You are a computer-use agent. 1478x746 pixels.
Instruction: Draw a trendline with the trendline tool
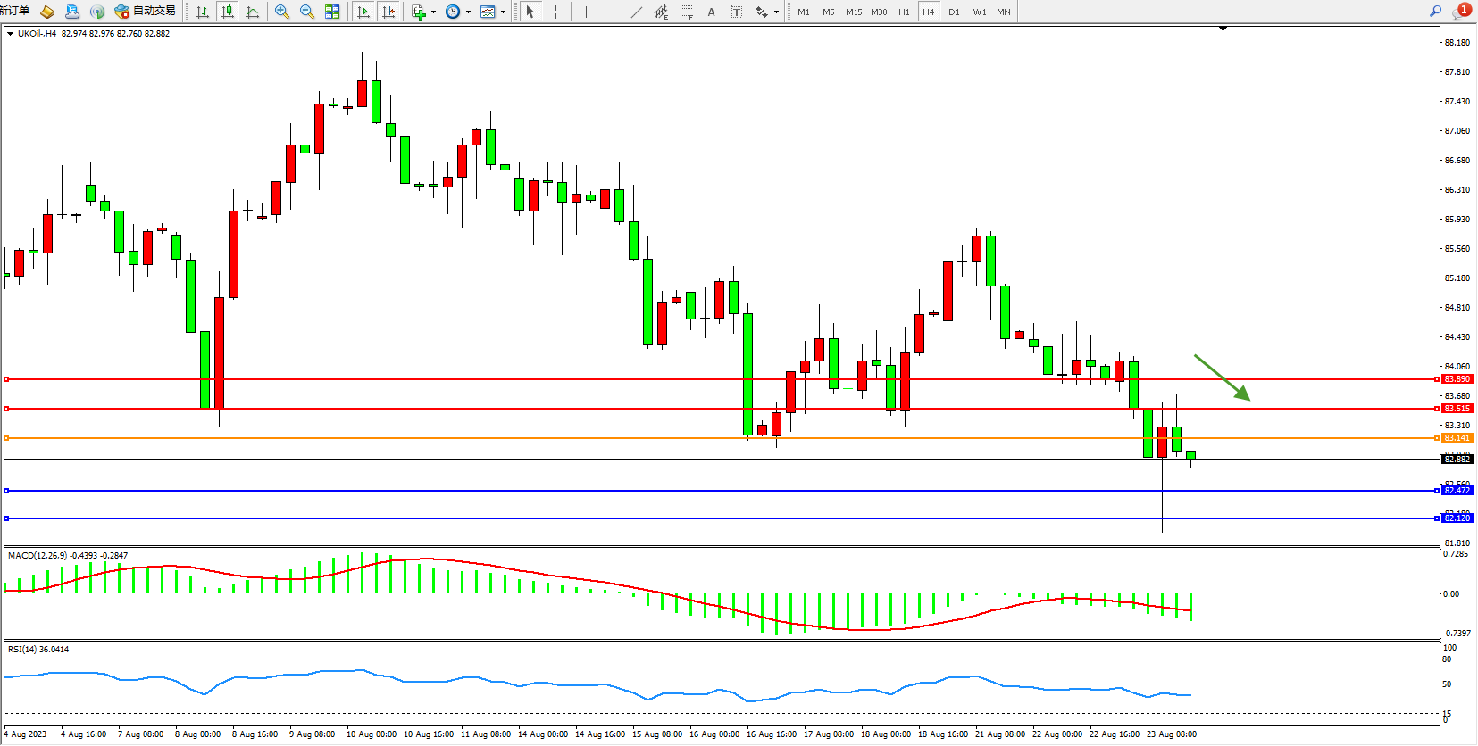(636, 12)
